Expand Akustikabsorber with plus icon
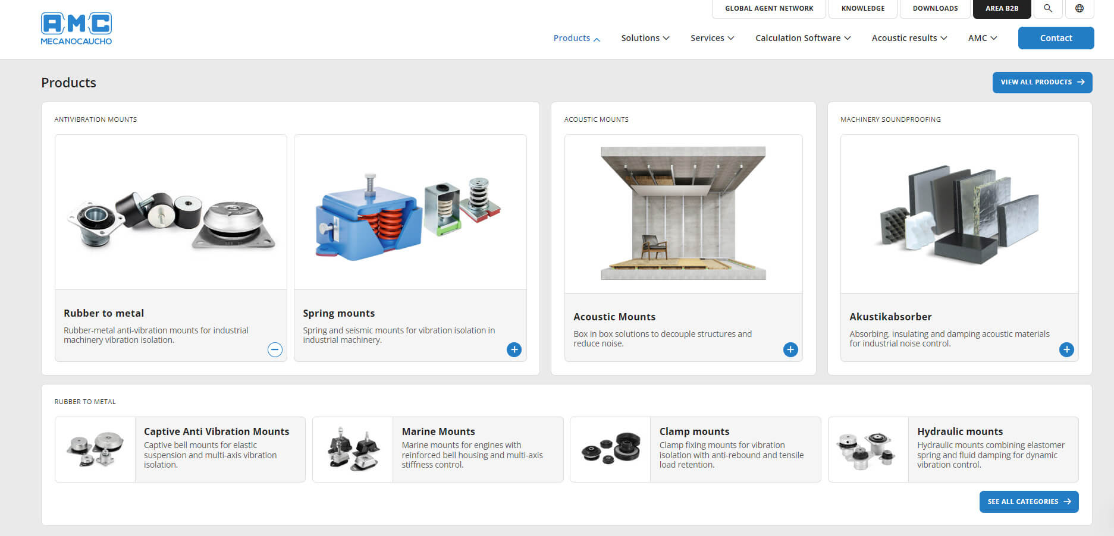 tap(1066, 349)
